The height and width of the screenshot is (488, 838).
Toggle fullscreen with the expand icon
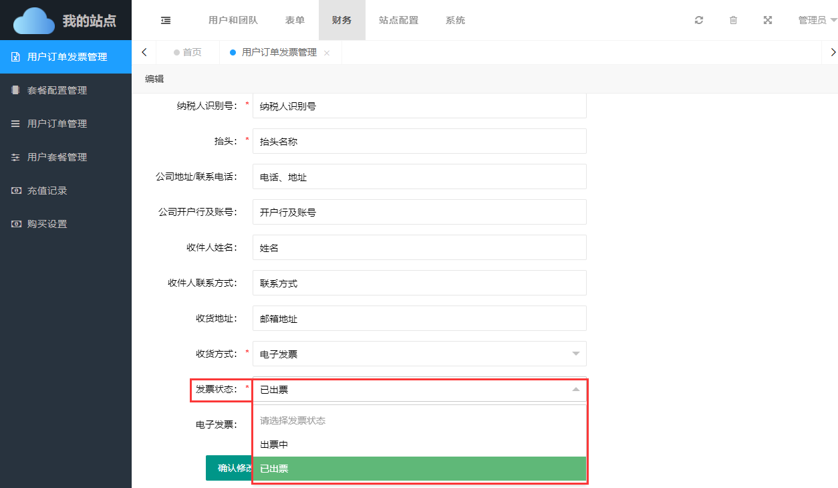point(768,20)
